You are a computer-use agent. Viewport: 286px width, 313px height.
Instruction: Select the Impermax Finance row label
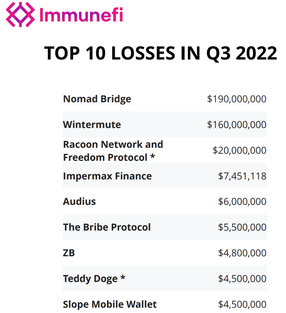pos(107,176)
